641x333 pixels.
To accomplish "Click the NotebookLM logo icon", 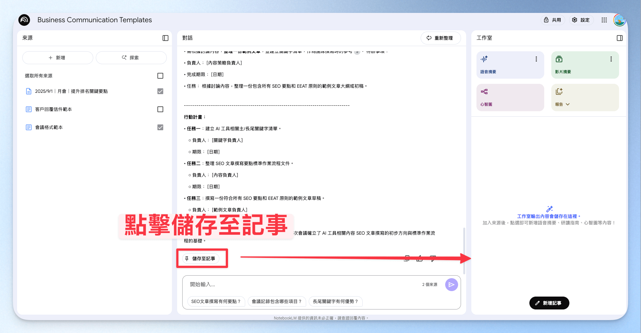I will coord(24,20).
